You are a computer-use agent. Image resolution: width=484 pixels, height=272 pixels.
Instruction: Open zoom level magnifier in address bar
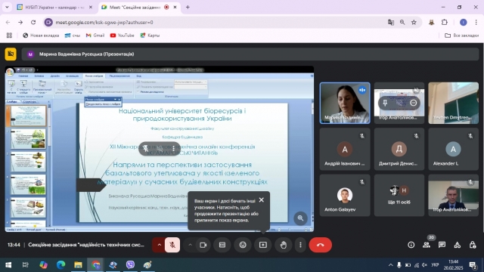402,22
